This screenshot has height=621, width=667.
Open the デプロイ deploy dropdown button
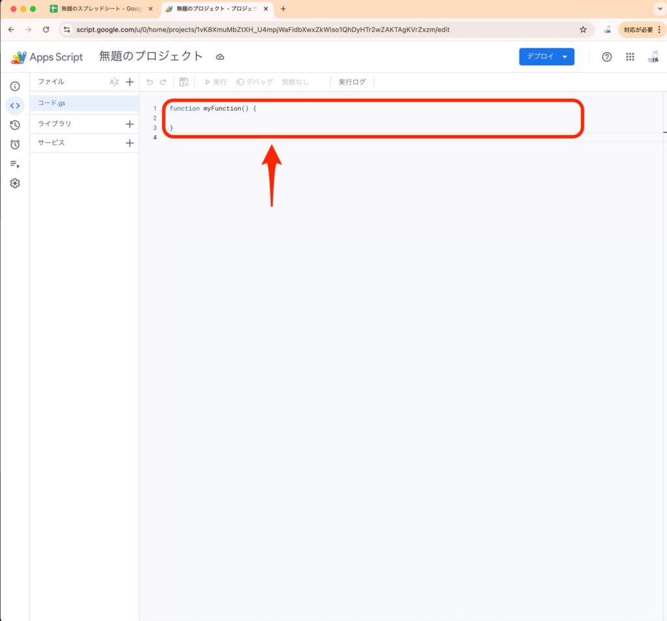(546, 57)
